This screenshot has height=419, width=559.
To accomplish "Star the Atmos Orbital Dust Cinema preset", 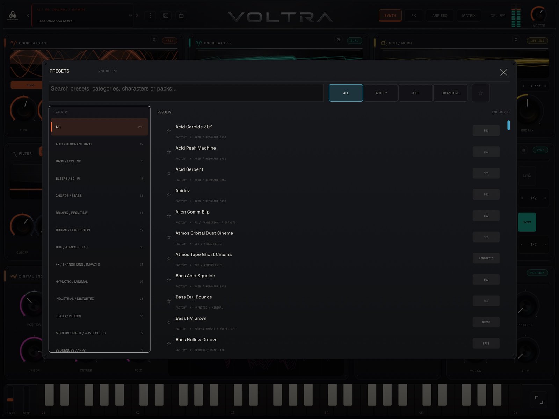I will [169, 237].
